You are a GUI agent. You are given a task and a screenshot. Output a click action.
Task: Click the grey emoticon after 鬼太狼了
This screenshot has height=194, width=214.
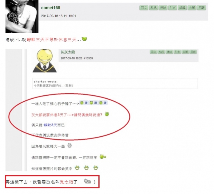87,181
